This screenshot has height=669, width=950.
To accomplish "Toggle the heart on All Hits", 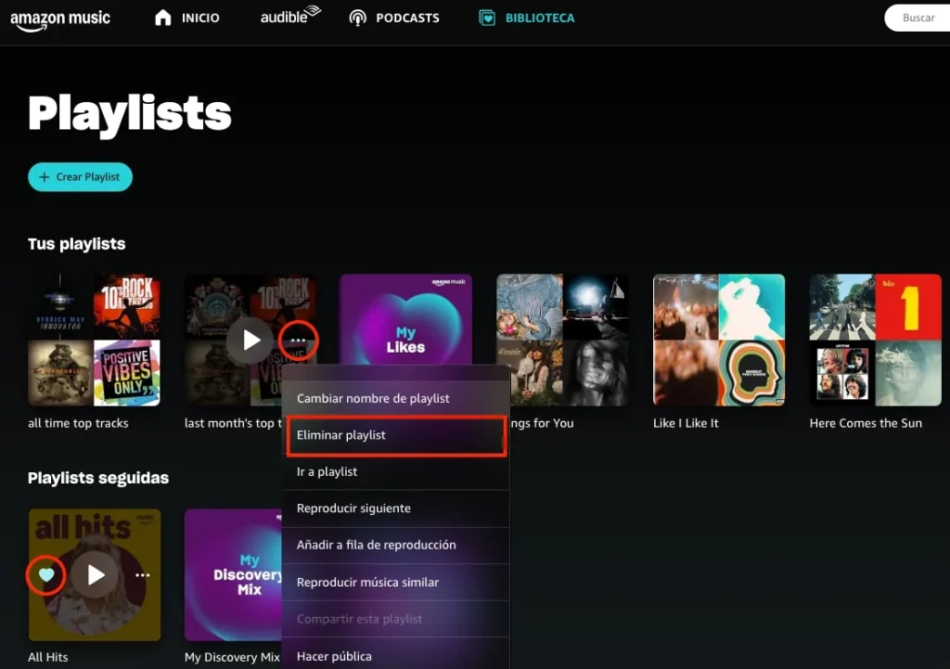I will (46, 574).
